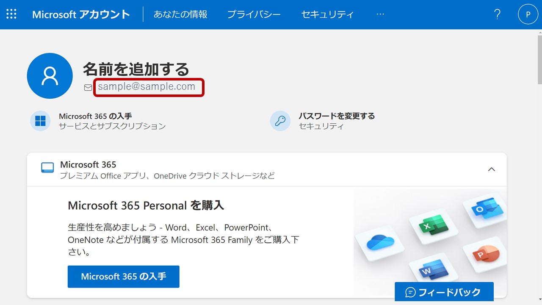The image size is (542, 305).
Task: Switch to the セキュリティ tab
Action: pos(327,14)
